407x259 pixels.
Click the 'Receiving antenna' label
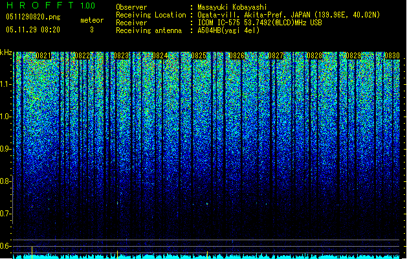(x=149, y=30)
